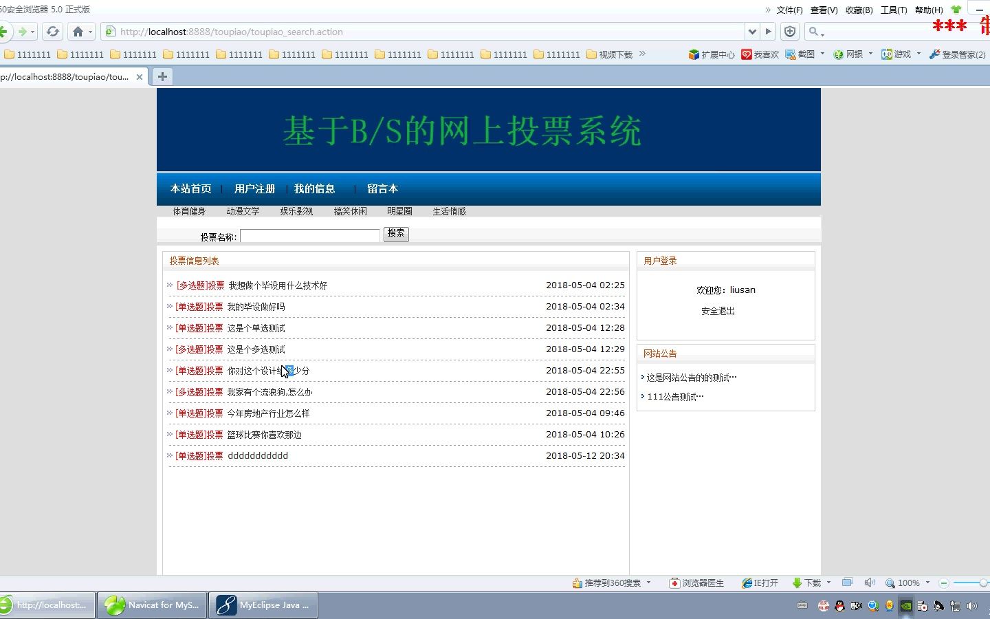Viewport: 990px width, 619px height.
Task: Expand the address bar history dropdown
Action: click(x=752, y=32)
